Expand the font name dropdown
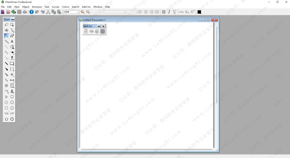The height and width of the screenshot is (158, 290). pyautogui.click(x=123, y=12)
